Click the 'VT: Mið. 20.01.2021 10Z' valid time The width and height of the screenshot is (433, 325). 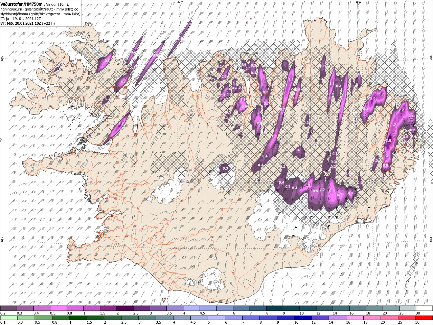21,23
